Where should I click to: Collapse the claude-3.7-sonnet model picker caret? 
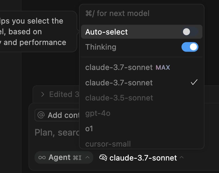182,158
